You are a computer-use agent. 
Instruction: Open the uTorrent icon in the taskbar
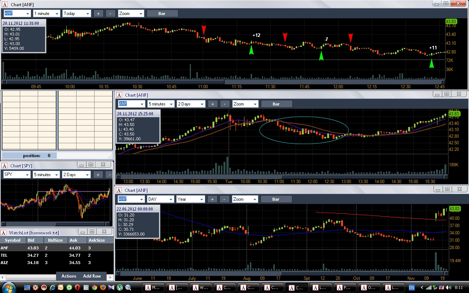pyautogui.click(x=119, y=288)
